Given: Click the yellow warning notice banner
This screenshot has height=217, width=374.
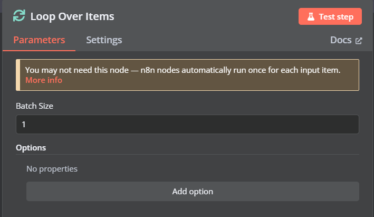Looking at the screenshot, I should (187, 75).
